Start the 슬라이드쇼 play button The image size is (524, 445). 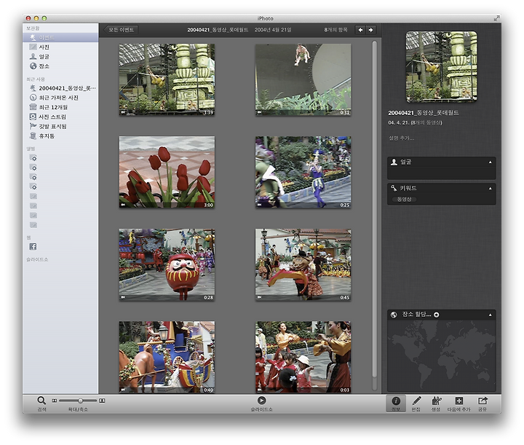(x=262, y=401)
